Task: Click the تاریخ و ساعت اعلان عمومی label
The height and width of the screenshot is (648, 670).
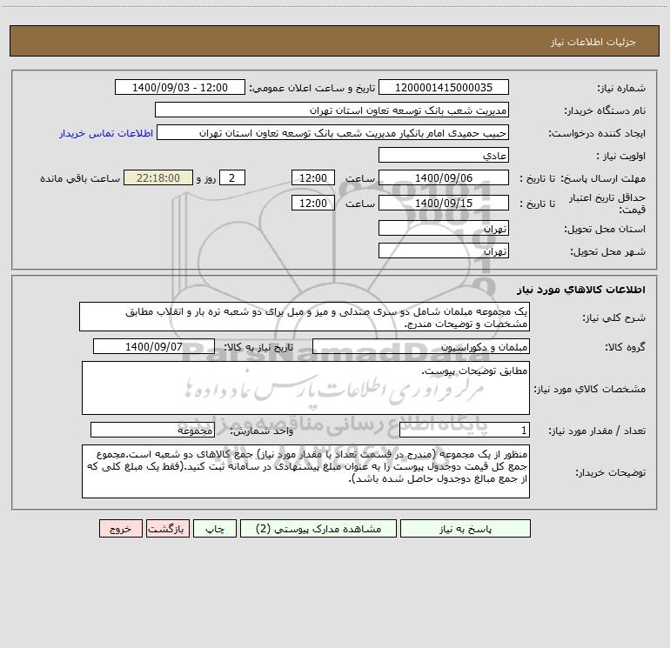Action: click(312, 88)
